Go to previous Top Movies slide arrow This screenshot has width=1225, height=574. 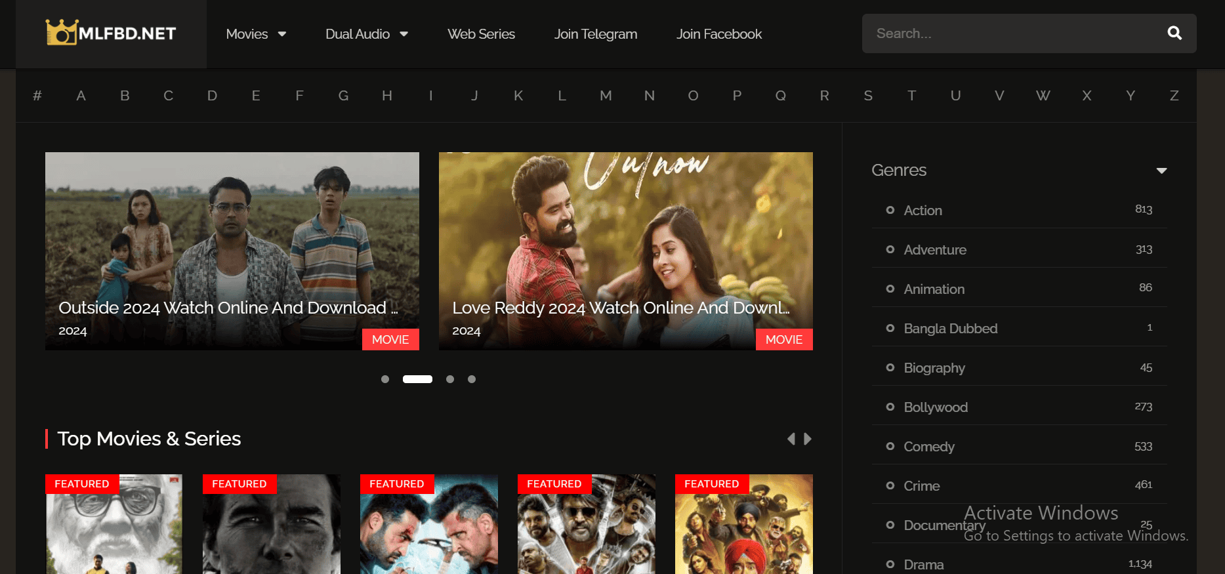(791, 439)
